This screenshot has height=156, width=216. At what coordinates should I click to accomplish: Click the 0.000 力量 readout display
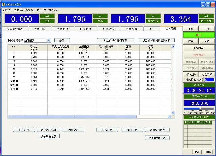point(22,19)
